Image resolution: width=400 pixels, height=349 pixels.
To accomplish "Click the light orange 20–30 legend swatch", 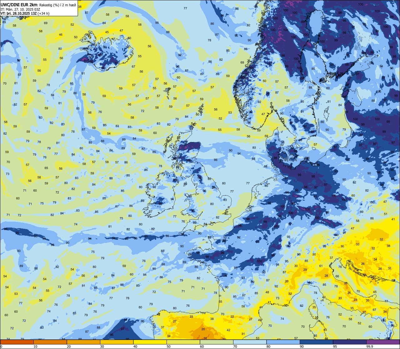I will click(x=83, y=342).
